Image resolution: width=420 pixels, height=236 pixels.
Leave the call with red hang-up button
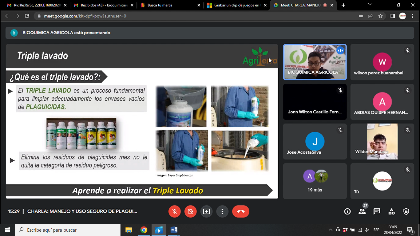point(241,211)
